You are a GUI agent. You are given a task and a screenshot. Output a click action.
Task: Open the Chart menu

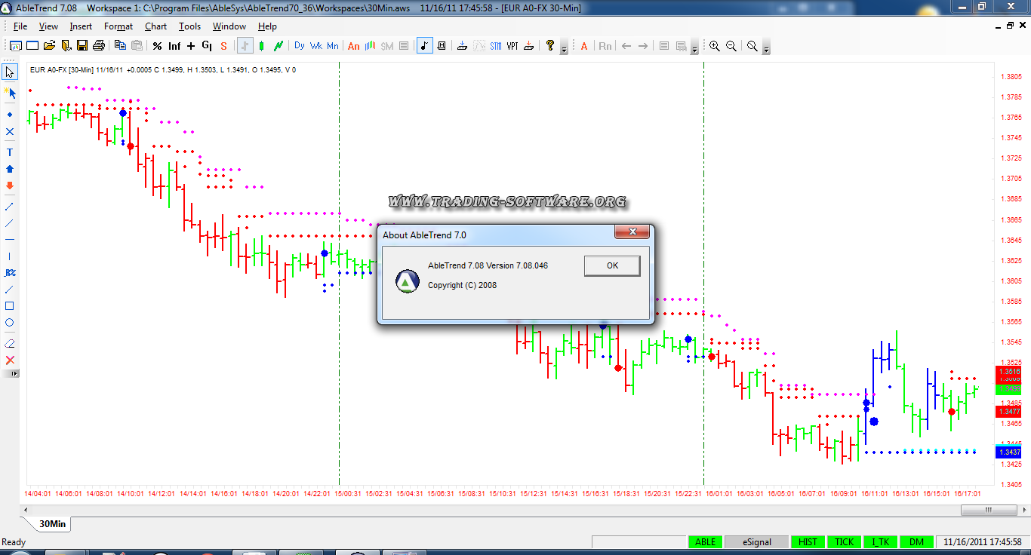(155, 26)
